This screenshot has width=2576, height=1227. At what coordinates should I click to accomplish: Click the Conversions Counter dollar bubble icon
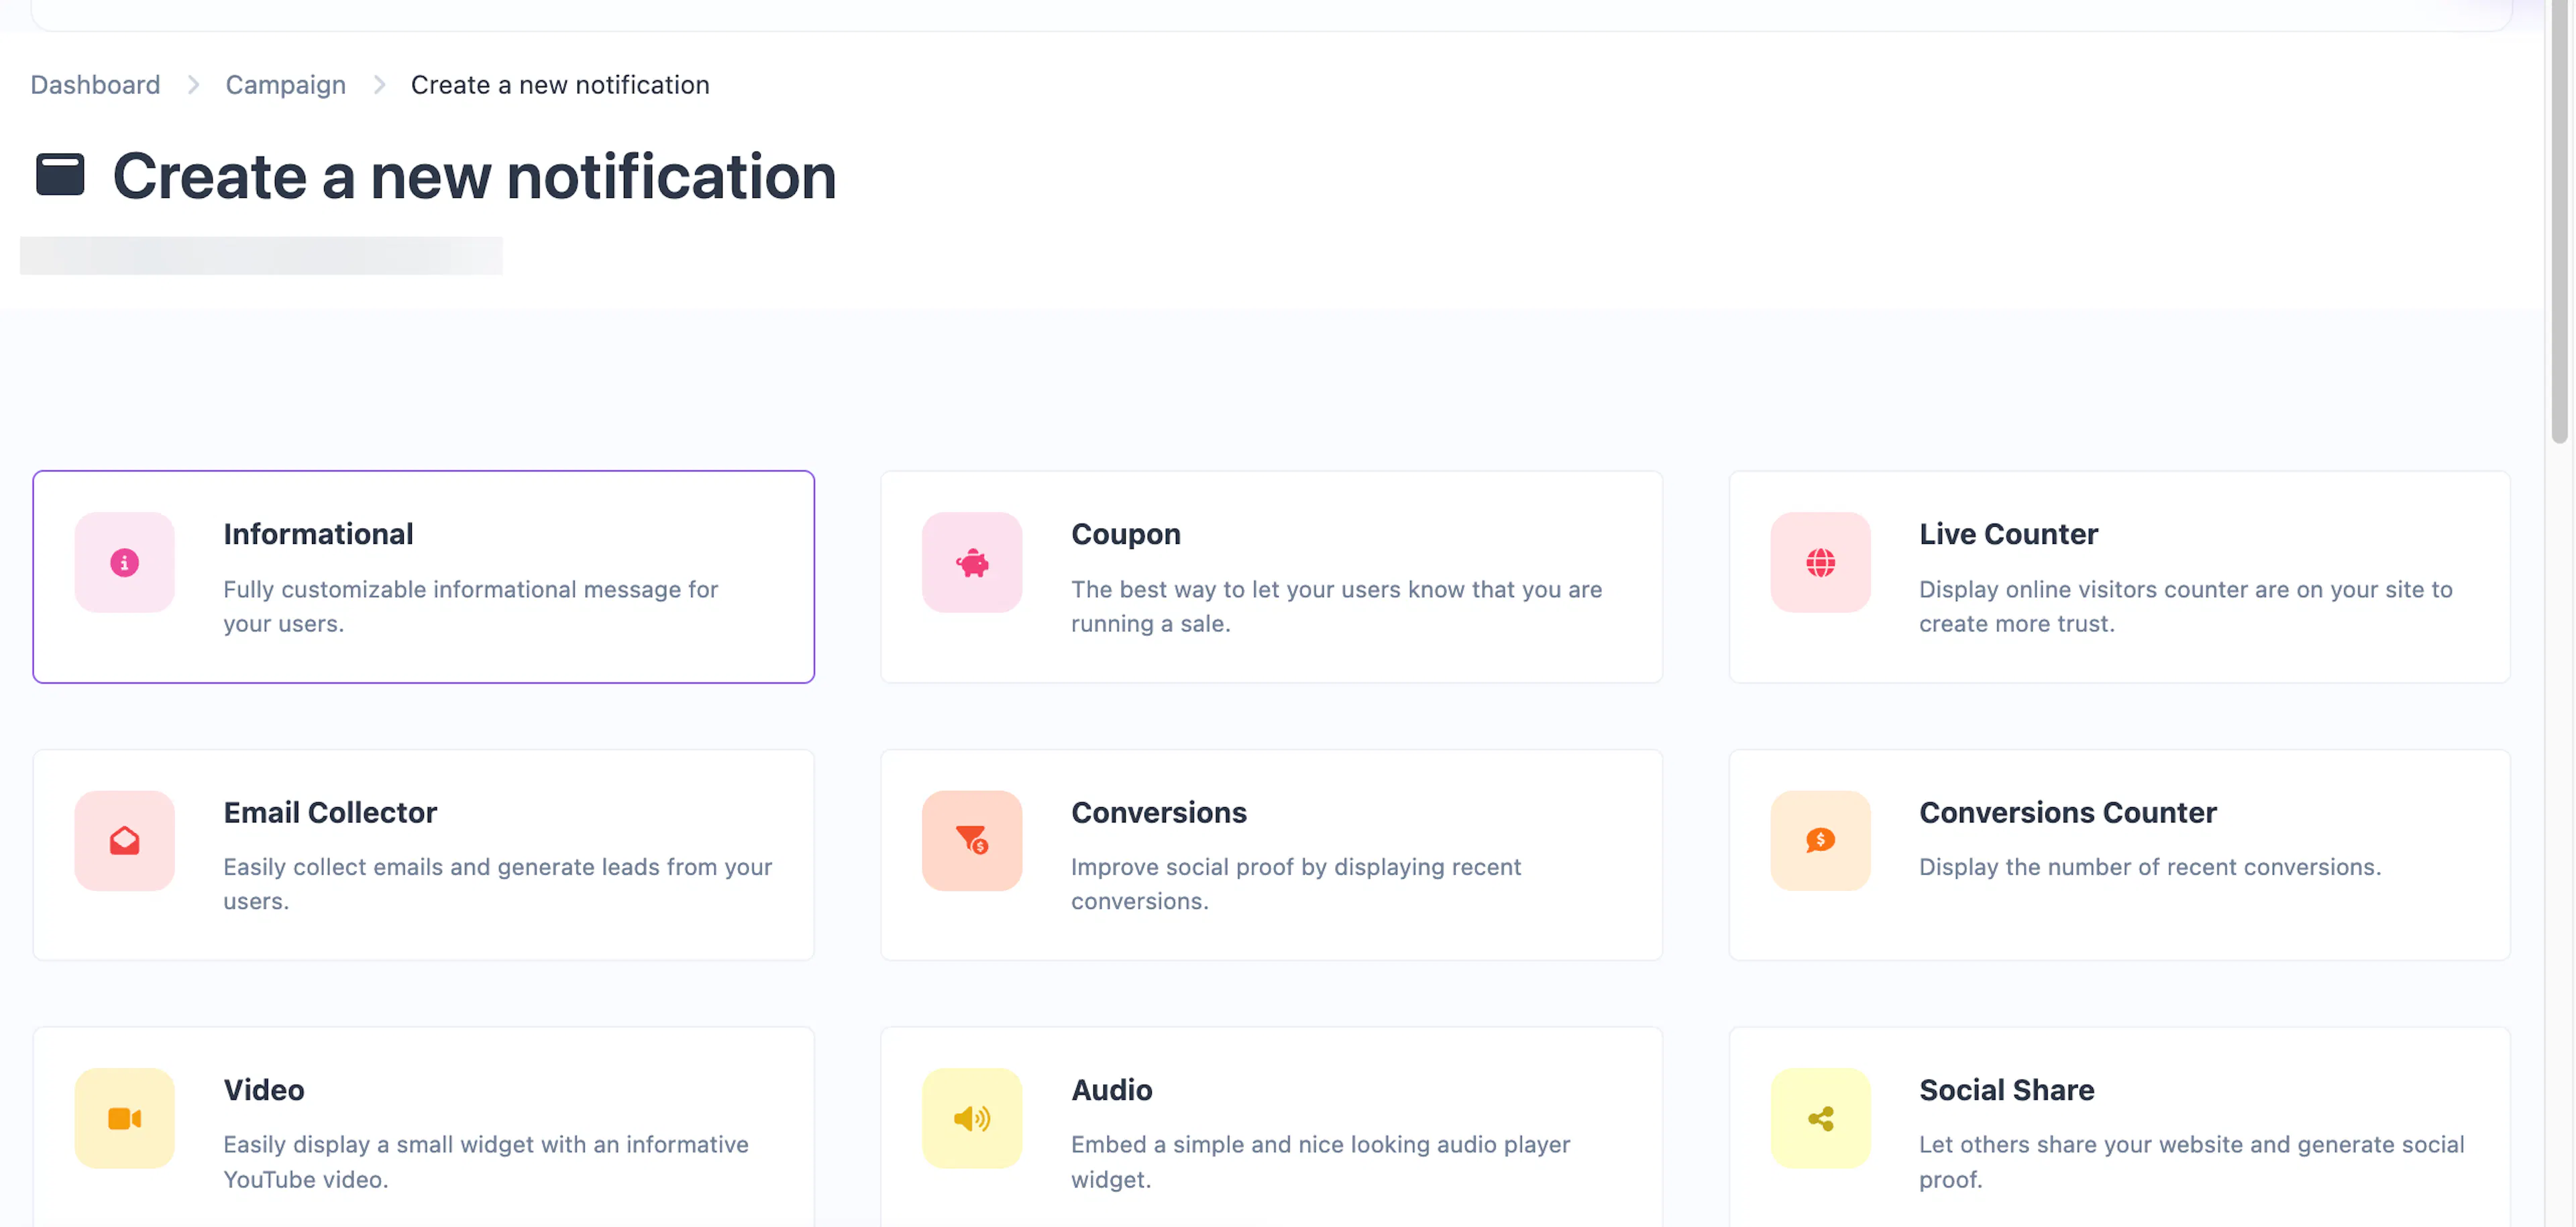(1820, 840)
